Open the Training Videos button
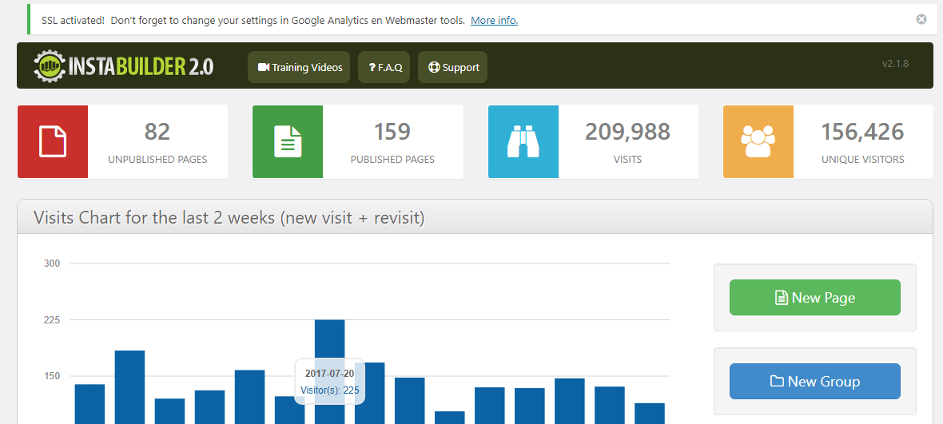Viewport: 943px width, 424px height. click(x=299, y=67)
